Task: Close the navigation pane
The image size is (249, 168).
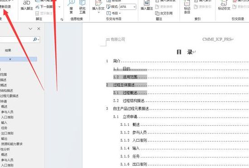Action: (x=39, y=29)
